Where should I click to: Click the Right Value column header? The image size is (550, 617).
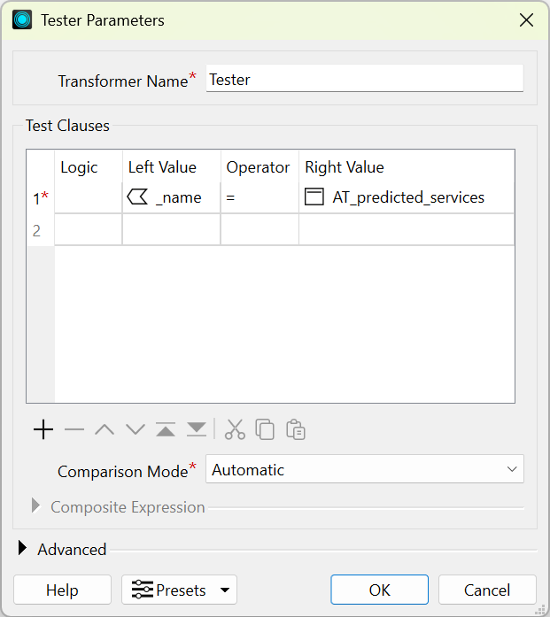click(407, 166)
